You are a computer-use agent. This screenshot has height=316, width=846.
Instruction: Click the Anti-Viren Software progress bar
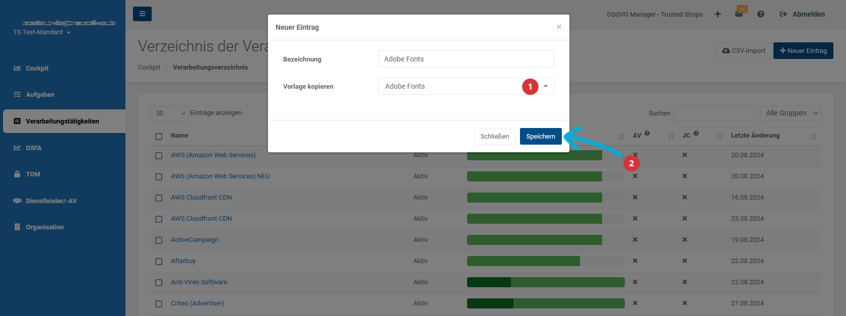pyautogui.click(x=546, y=282)
